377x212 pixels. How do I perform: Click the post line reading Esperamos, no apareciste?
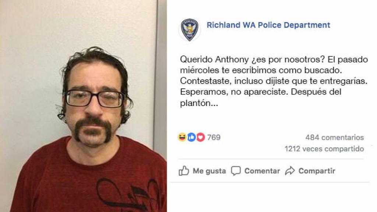coord(234,92)
